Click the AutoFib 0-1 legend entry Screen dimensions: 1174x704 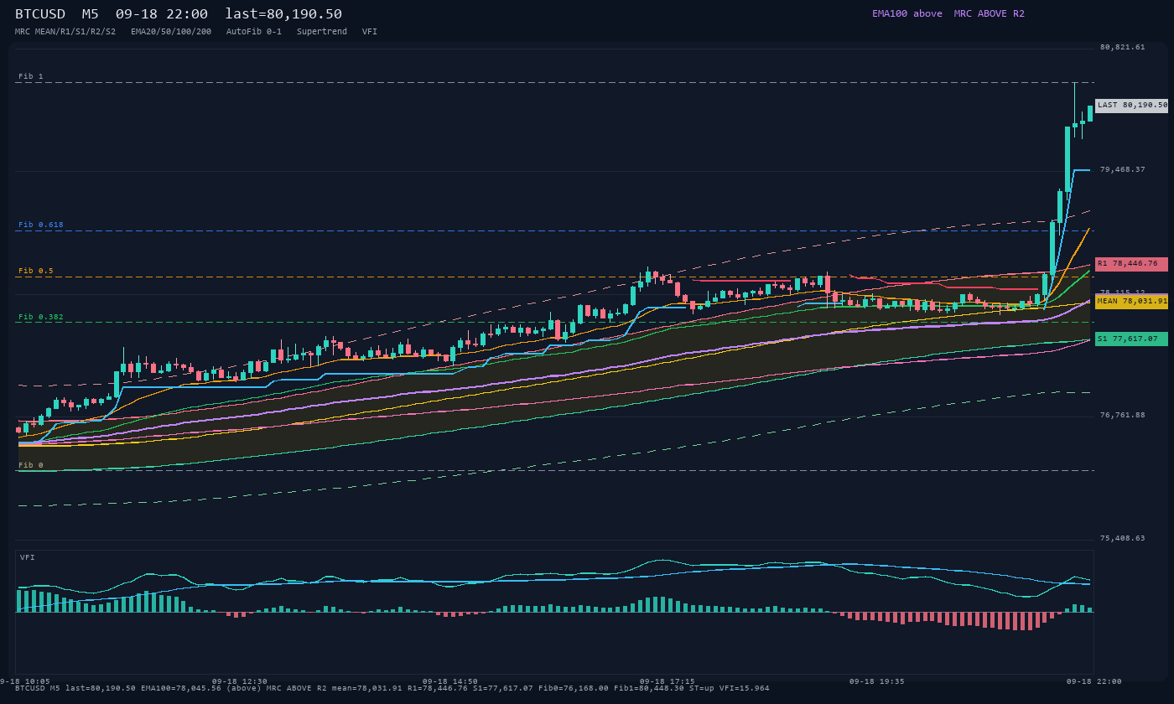(254, 32)
